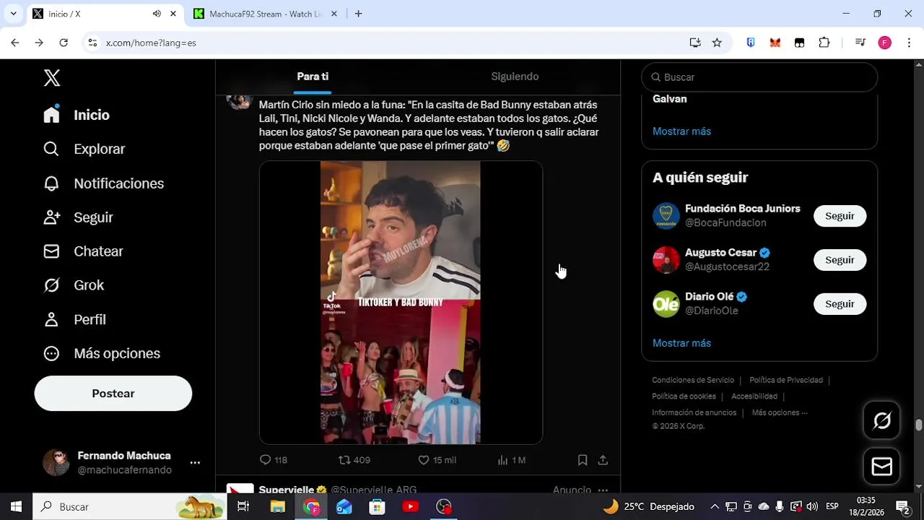This screenshot has height=520, width=924.
Task: Open MetaMask fox extension
Action: (775, 43)
